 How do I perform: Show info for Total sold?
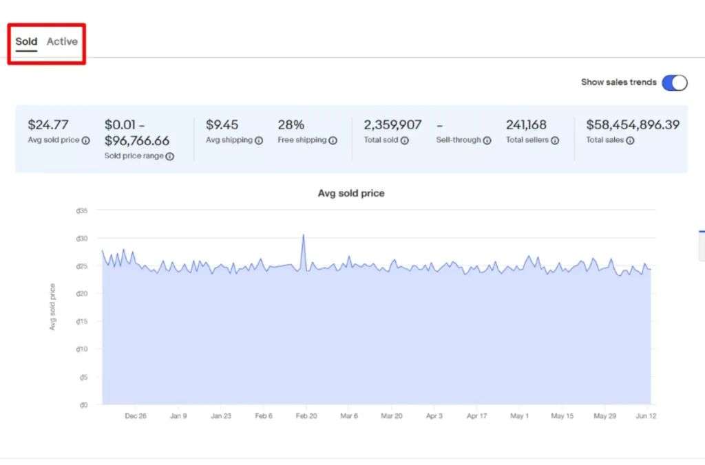tap(404, 140)
